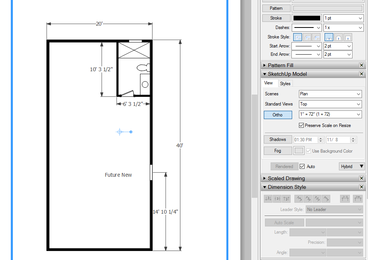Open the Dashes pattern dropdown
The image size is (368, 260).
click(x=306, y=28)
